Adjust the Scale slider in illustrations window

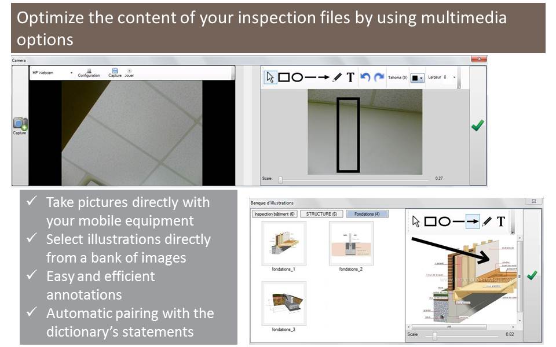click(434, 335)
